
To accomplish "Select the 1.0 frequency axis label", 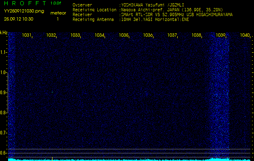I will coord(4,73).
